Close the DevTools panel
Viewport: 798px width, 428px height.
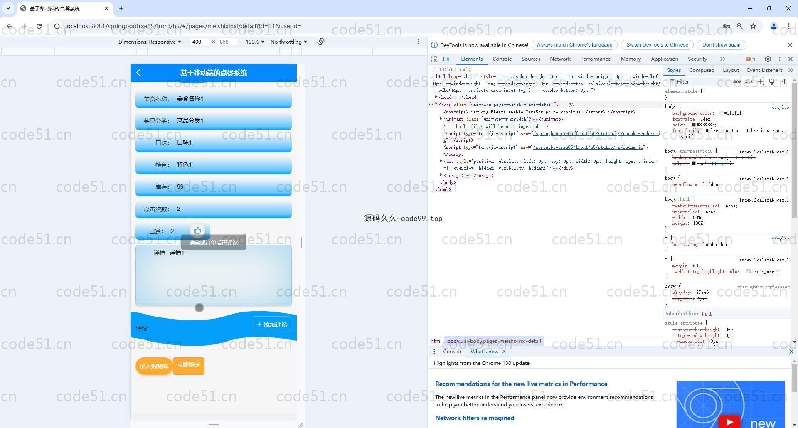click(791, 59)
